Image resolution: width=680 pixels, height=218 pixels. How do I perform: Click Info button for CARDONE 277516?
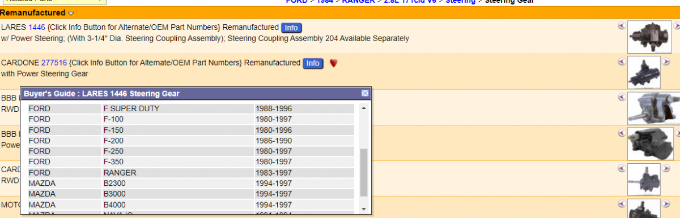pyautogui.click(x=313, y=63)
